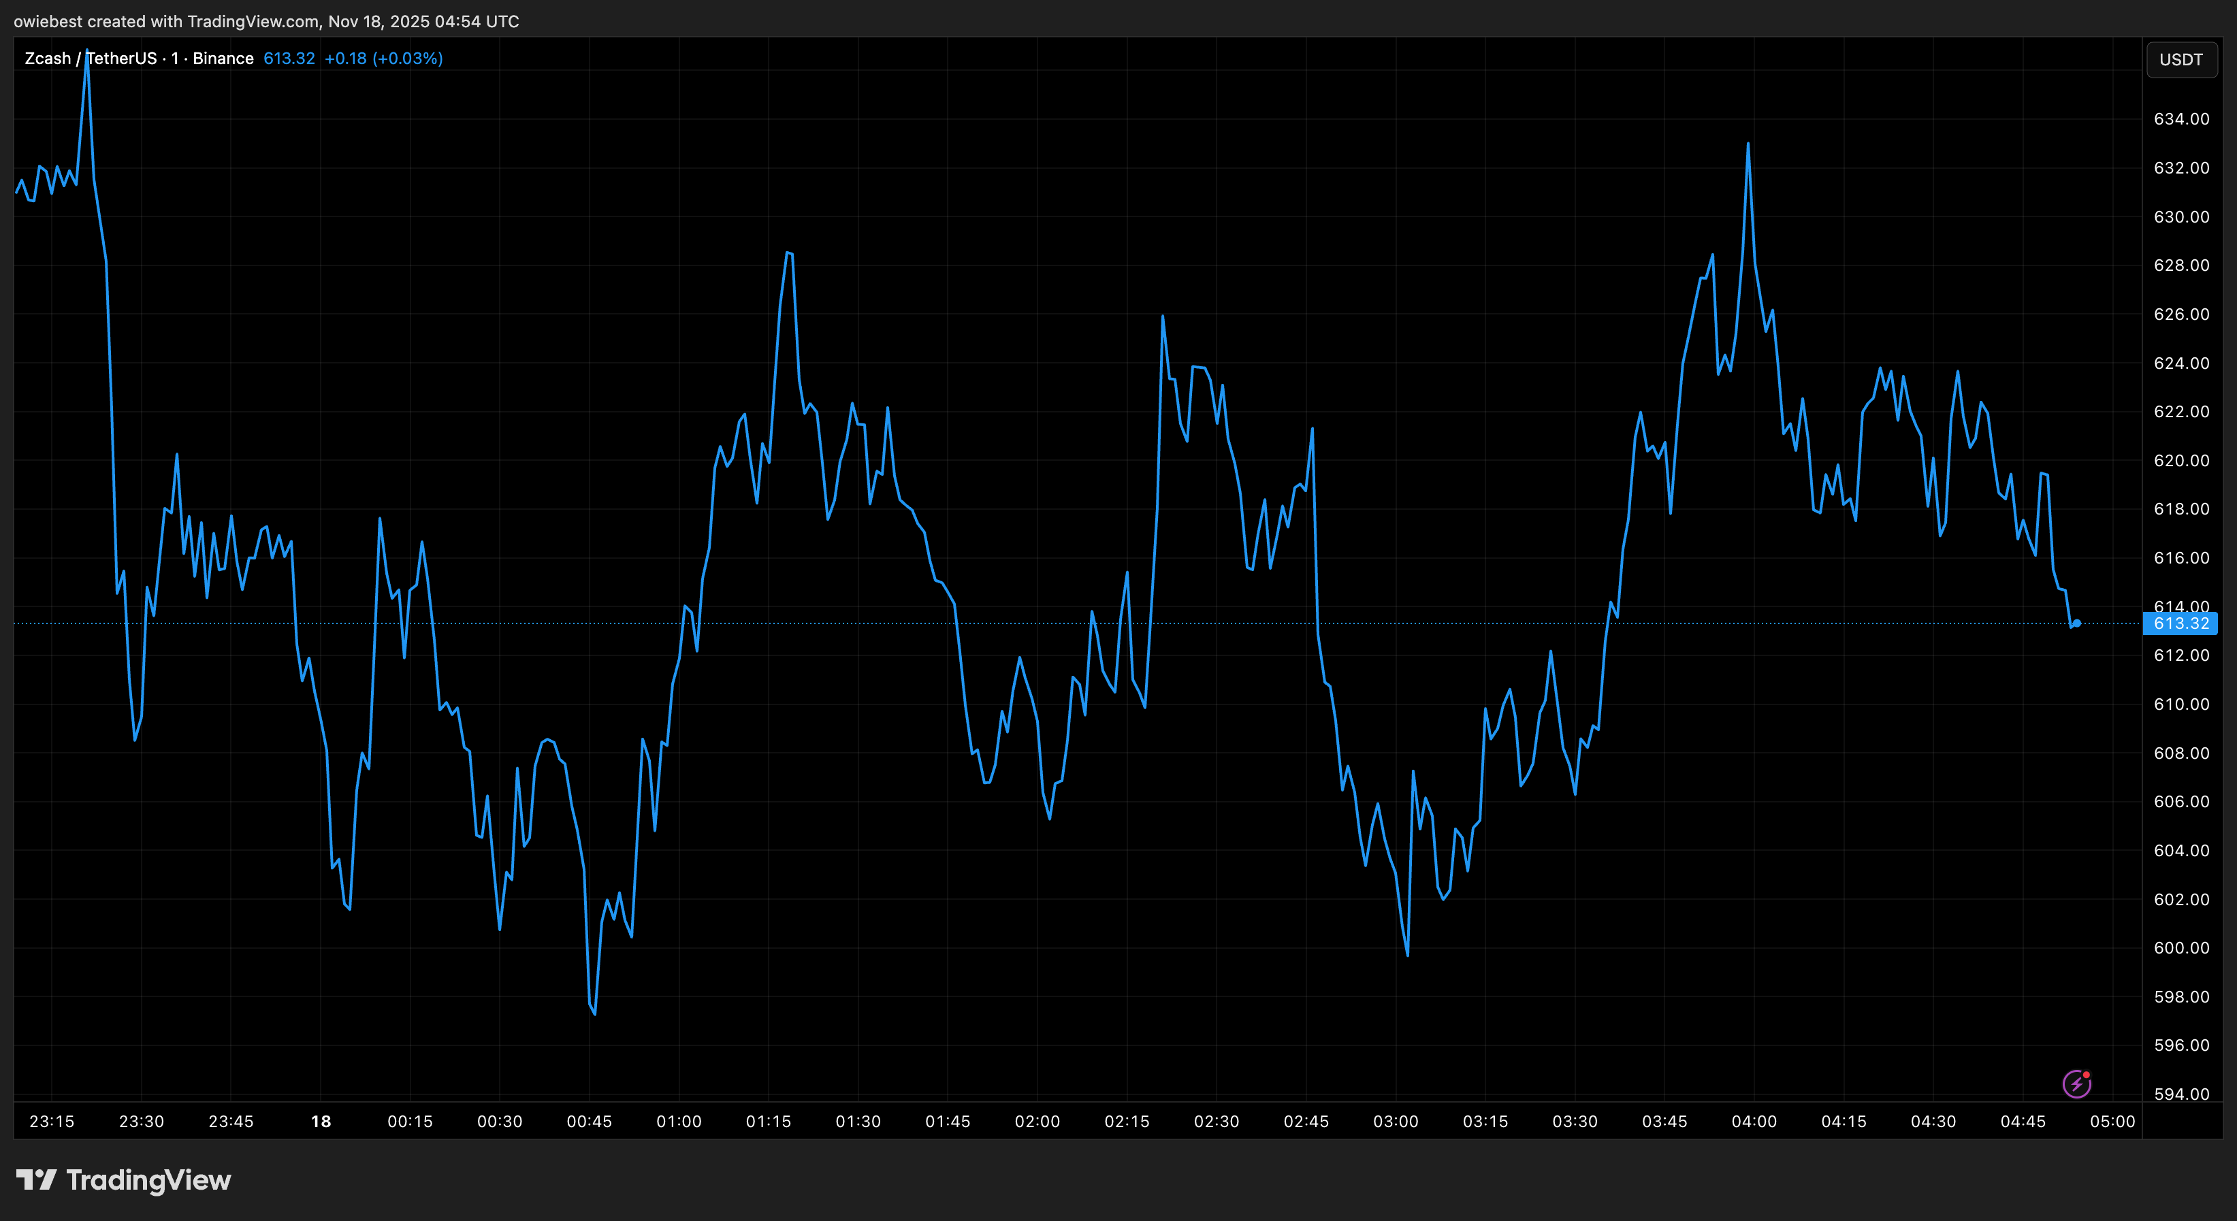This screenshot has width=2237, height=1221.
Task: Click the +0.18 (+0.03%) change text
Action: pyautogui.click(x=383, y=58)
